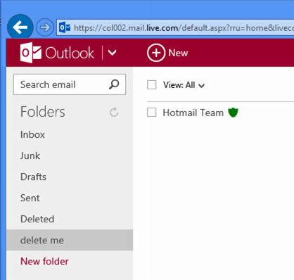Screen dimensions: 294x280
Task: Click the Folders heading
Action: click(x=43, y=112)
